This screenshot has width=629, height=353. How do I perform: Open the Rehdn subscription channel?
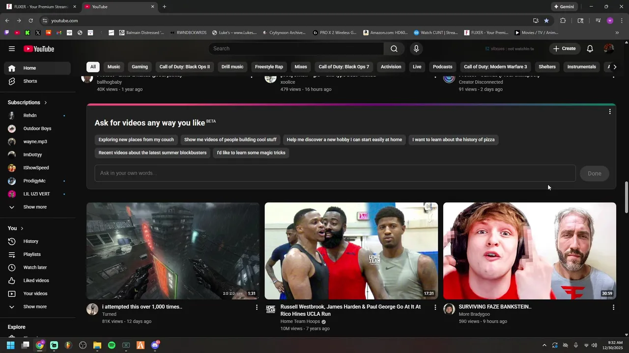click(x=37, y=116)
